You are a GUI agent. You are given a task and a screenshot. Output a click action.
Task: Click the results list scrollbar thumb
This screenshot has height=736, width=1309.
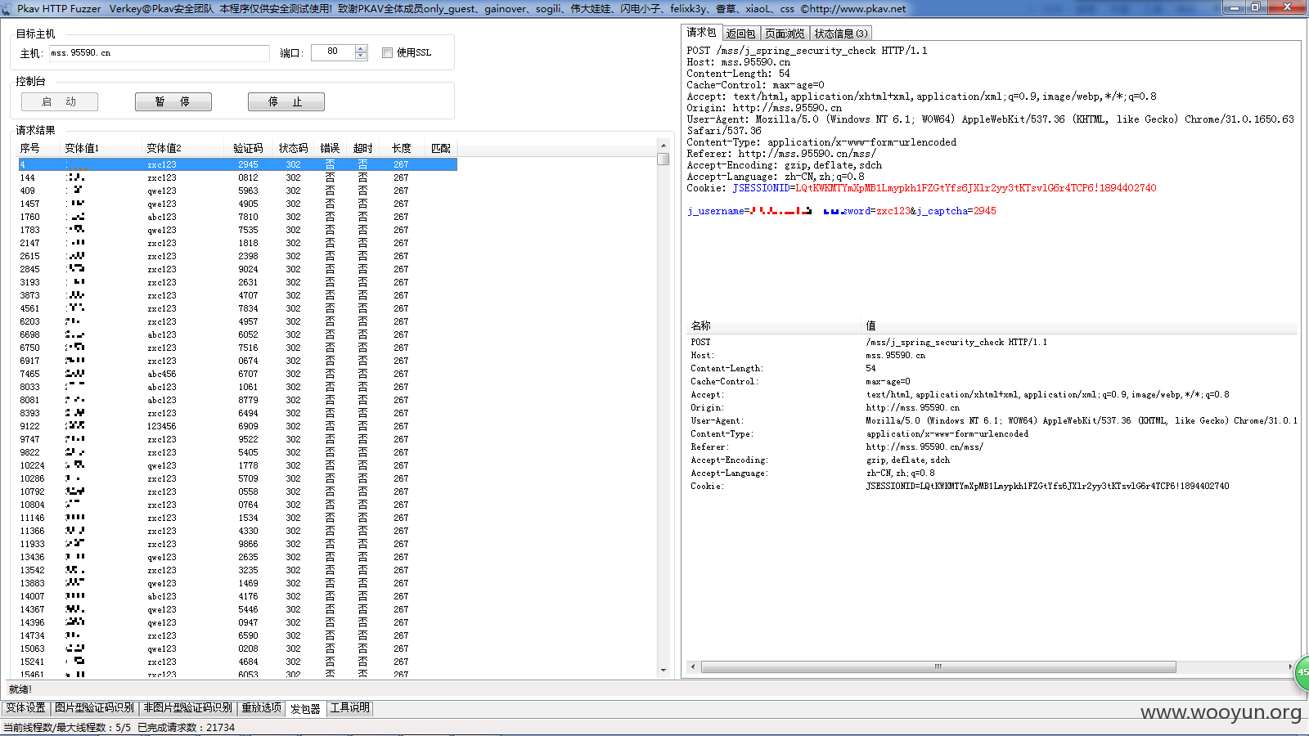pyautogui.click(x=663, y=159)
